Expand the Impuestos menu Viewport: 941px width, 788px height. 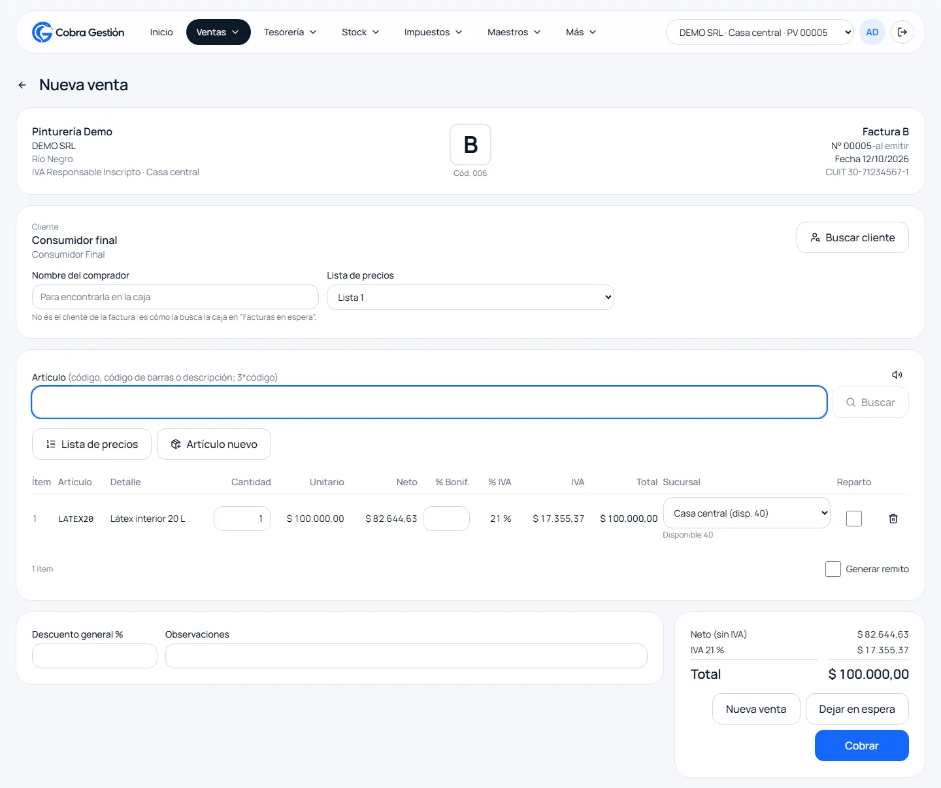(x=433, y=32)
